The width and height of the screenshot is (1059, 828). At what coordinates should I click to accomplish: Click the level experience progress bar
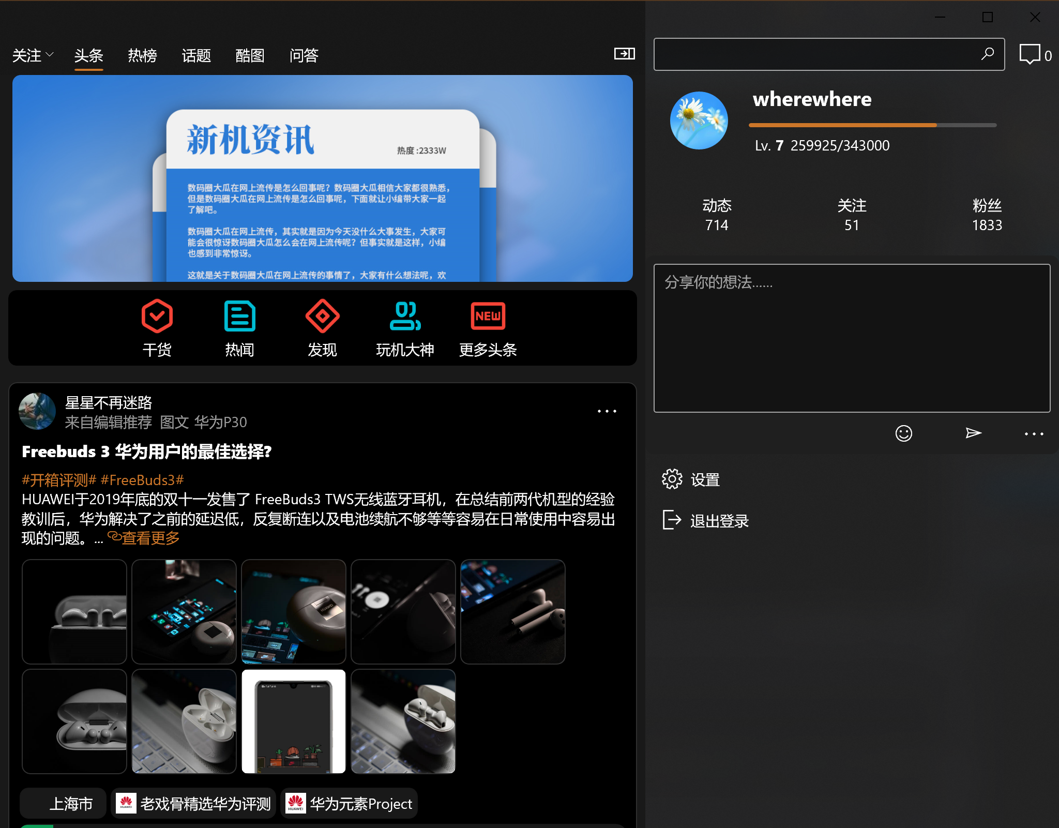click(x=872, y=125)
